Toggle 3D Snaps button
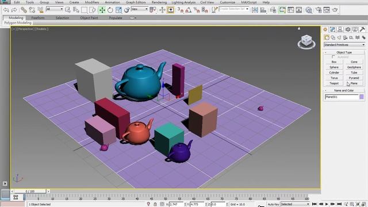368x207 pixels. coord(180,10)
